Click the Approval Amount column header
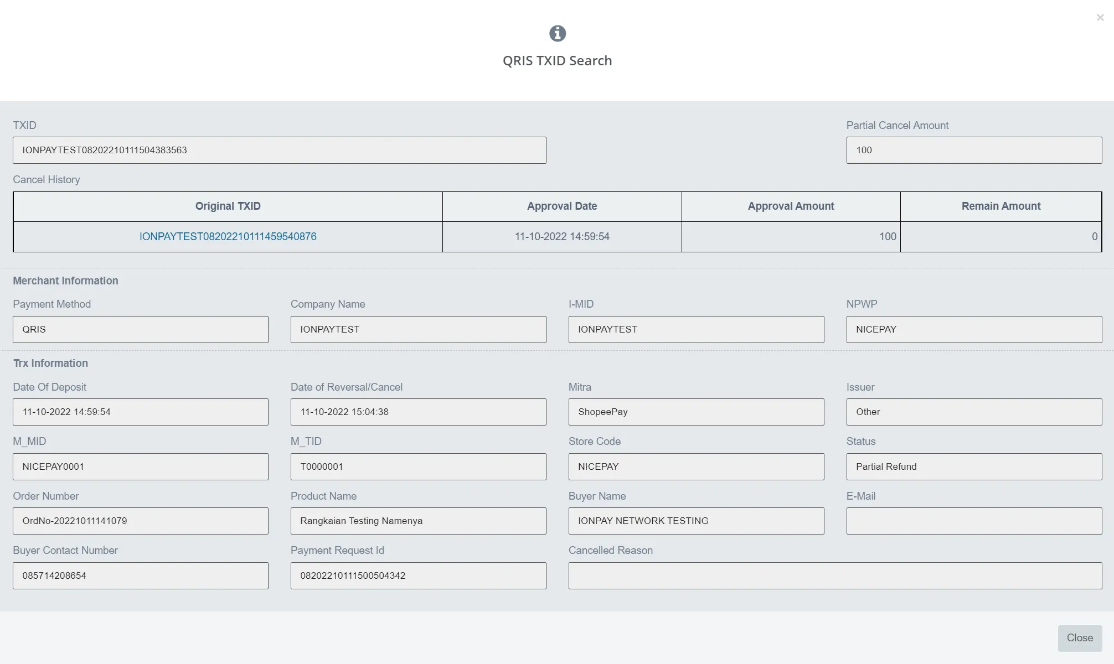This screenshot has width=1114, height=664. 791,205
